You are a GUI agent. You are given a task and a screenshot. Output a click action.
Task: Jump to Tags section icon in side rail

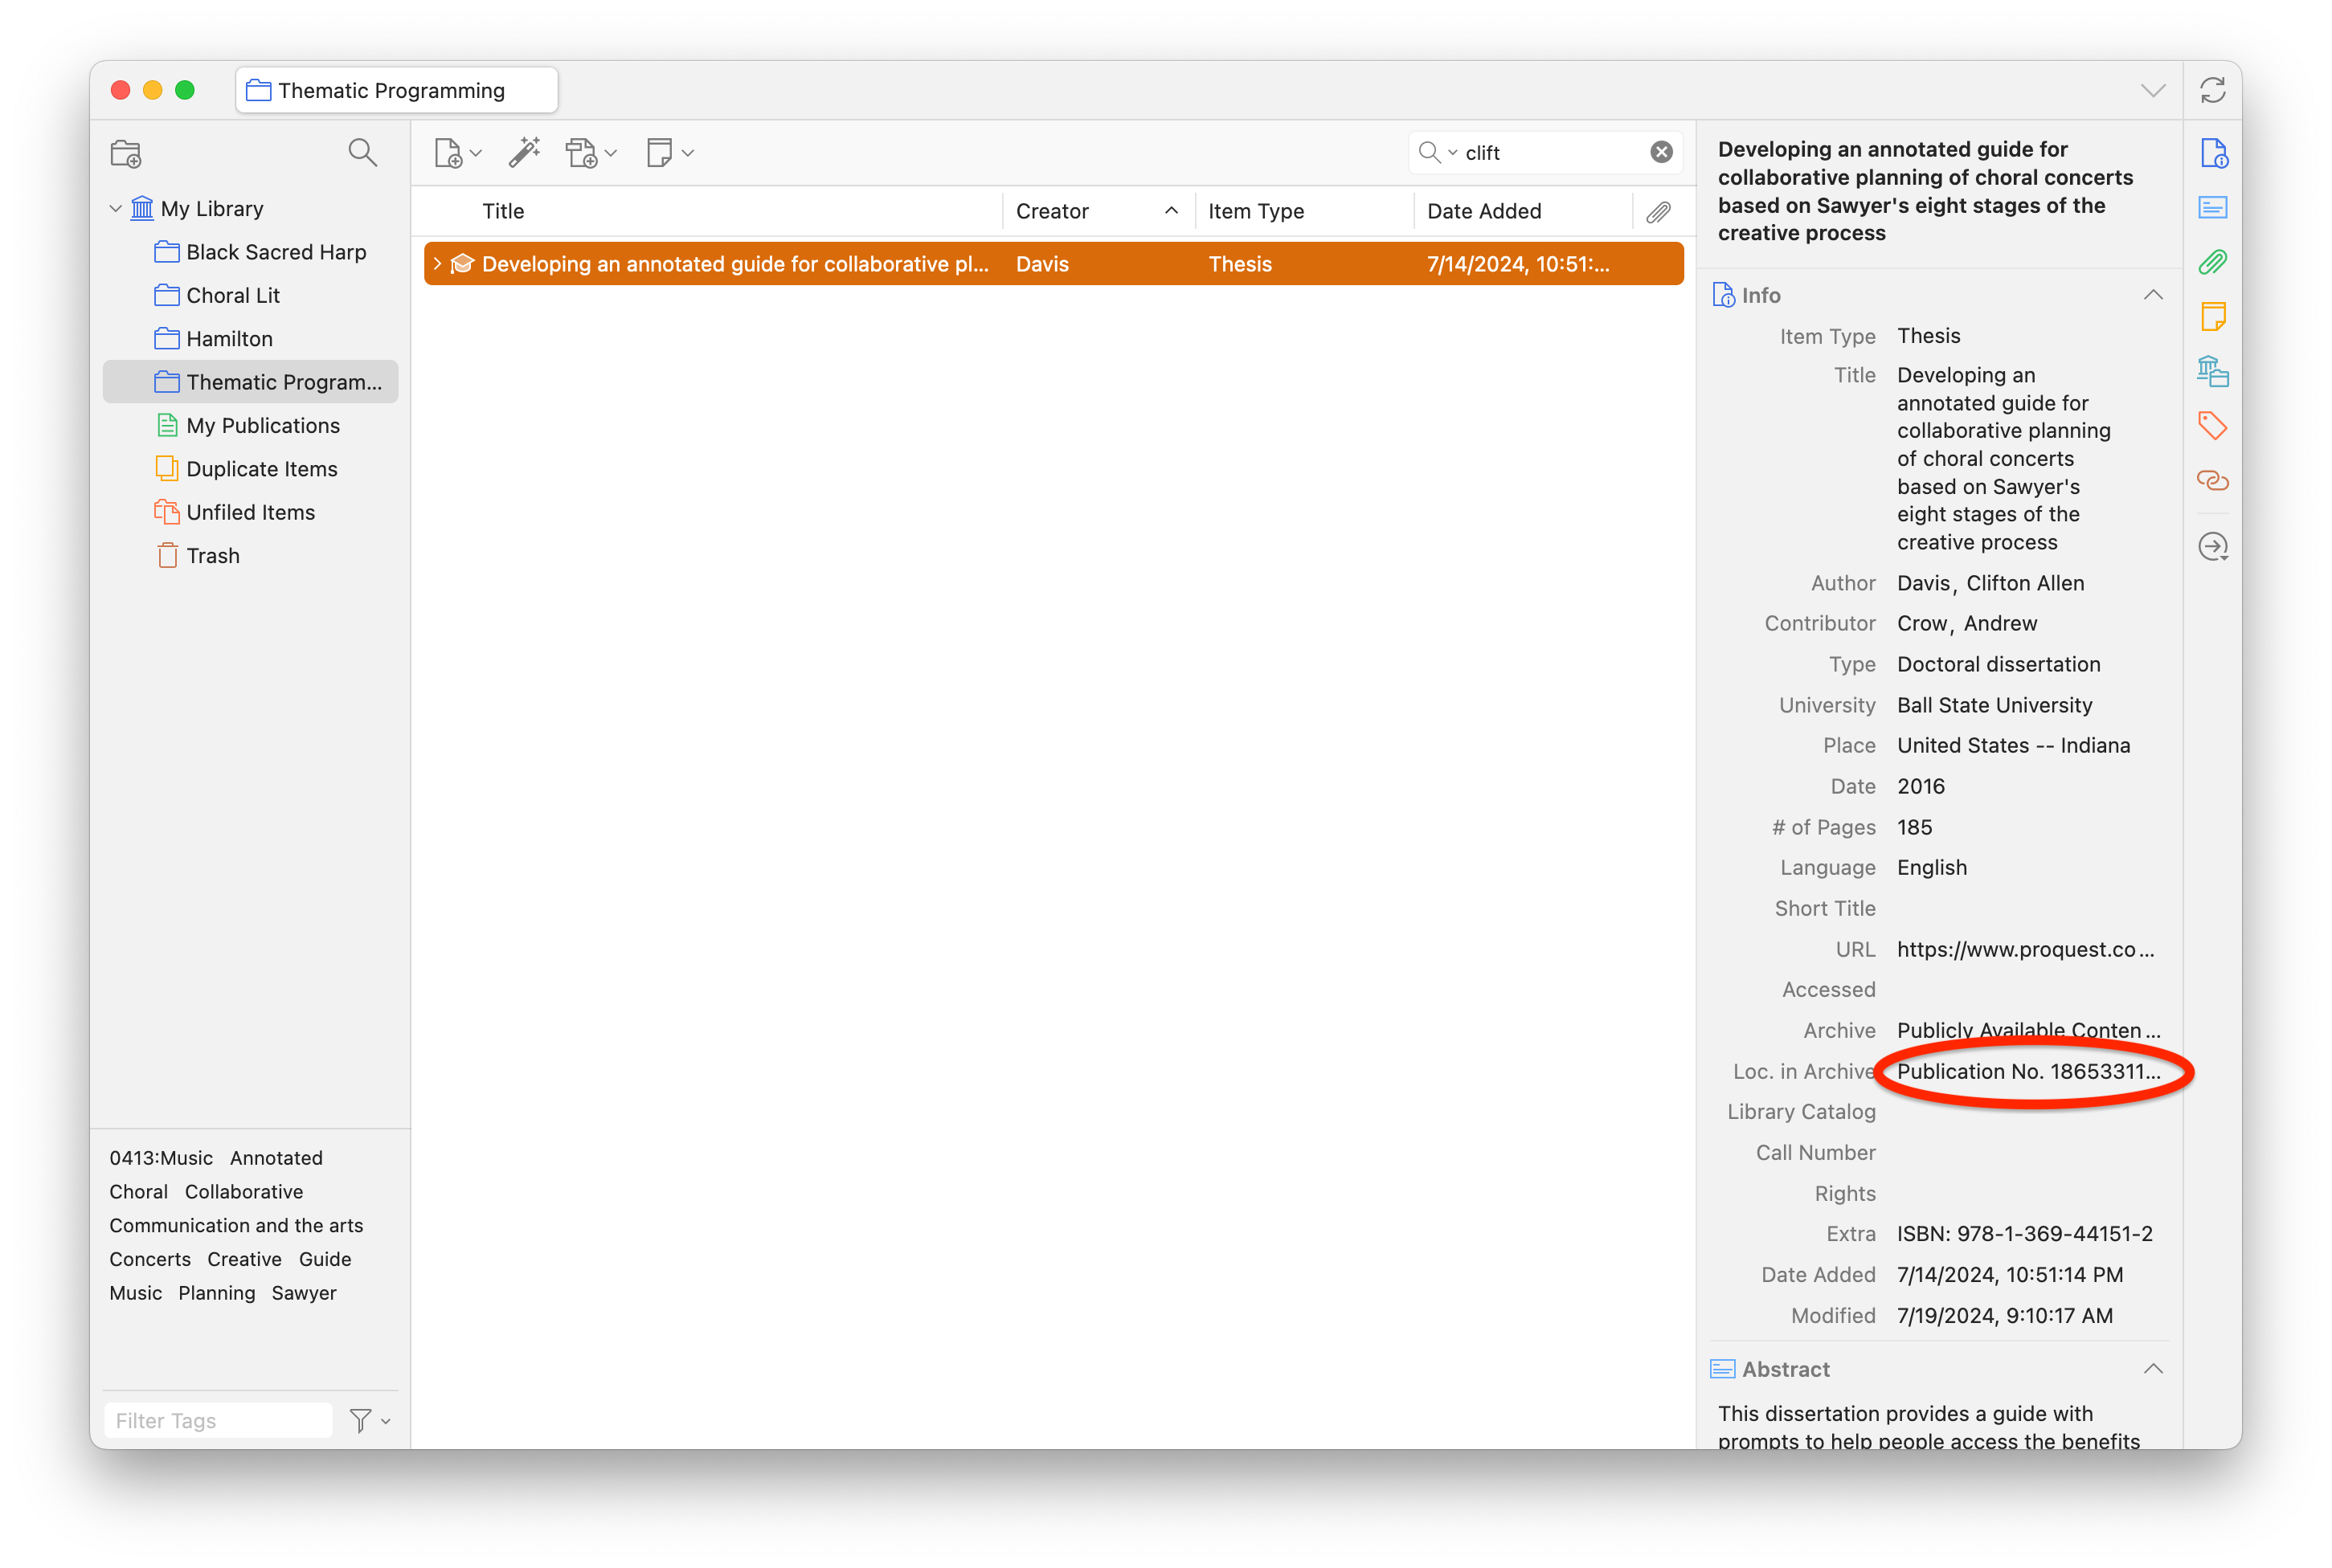click(2212, 426)
